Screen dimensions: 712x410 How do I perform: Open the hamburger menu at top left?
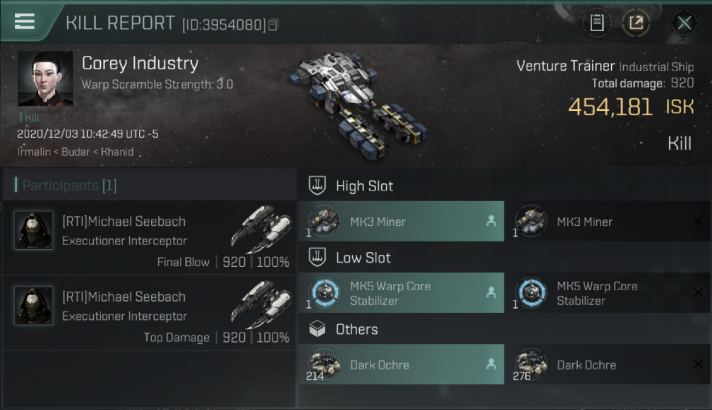pyautogui.click(x=24, y=21)
